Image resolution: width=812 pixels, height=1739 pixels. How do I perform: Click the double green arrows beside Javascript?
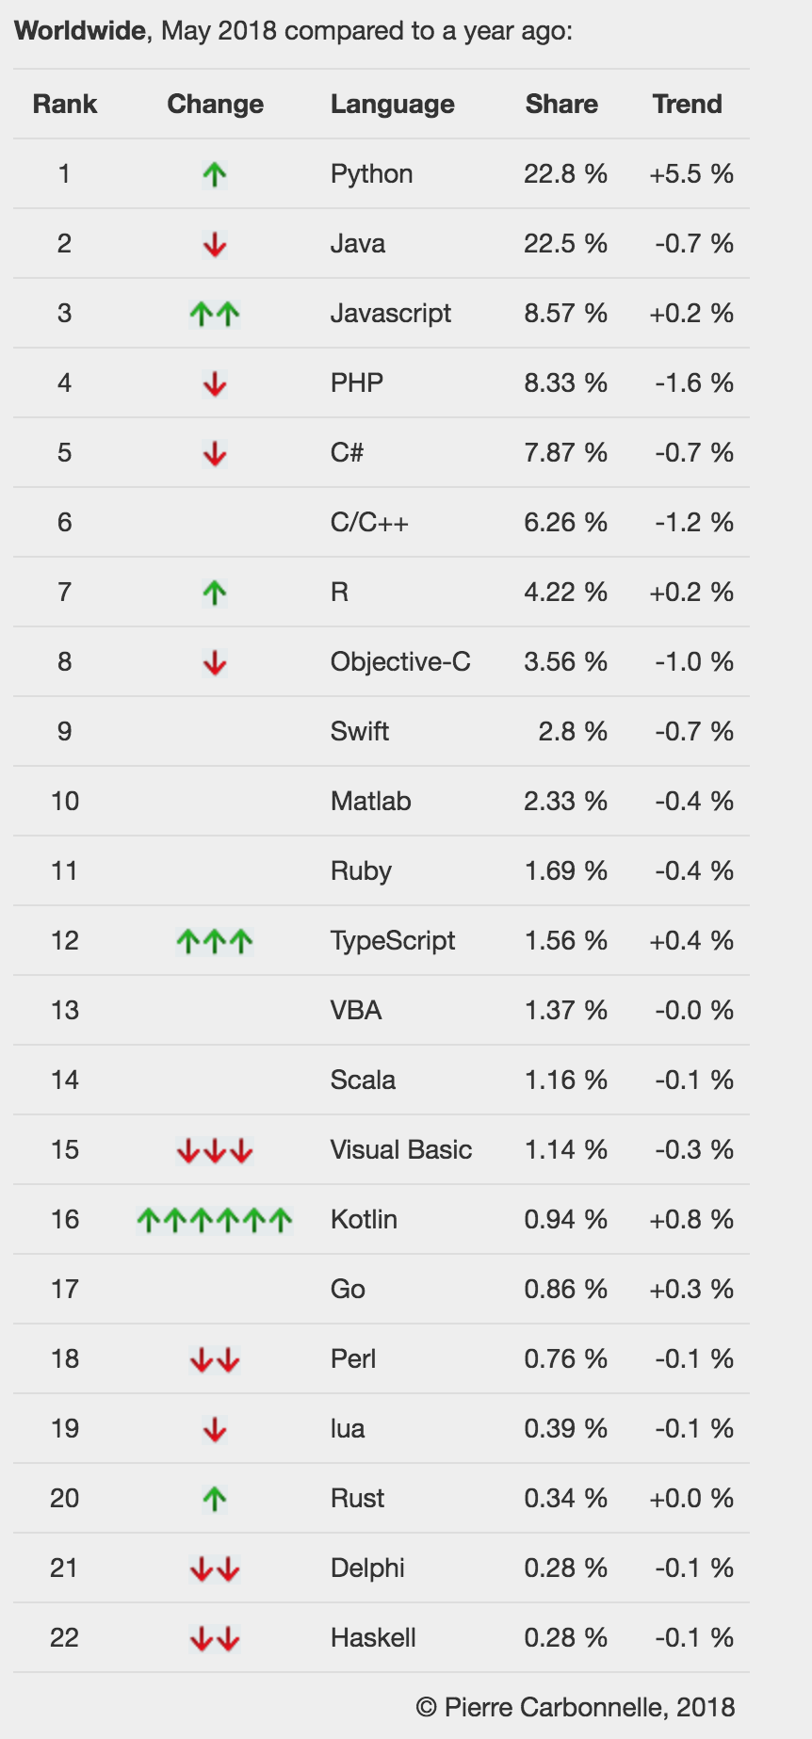click(x=215, y=314)
